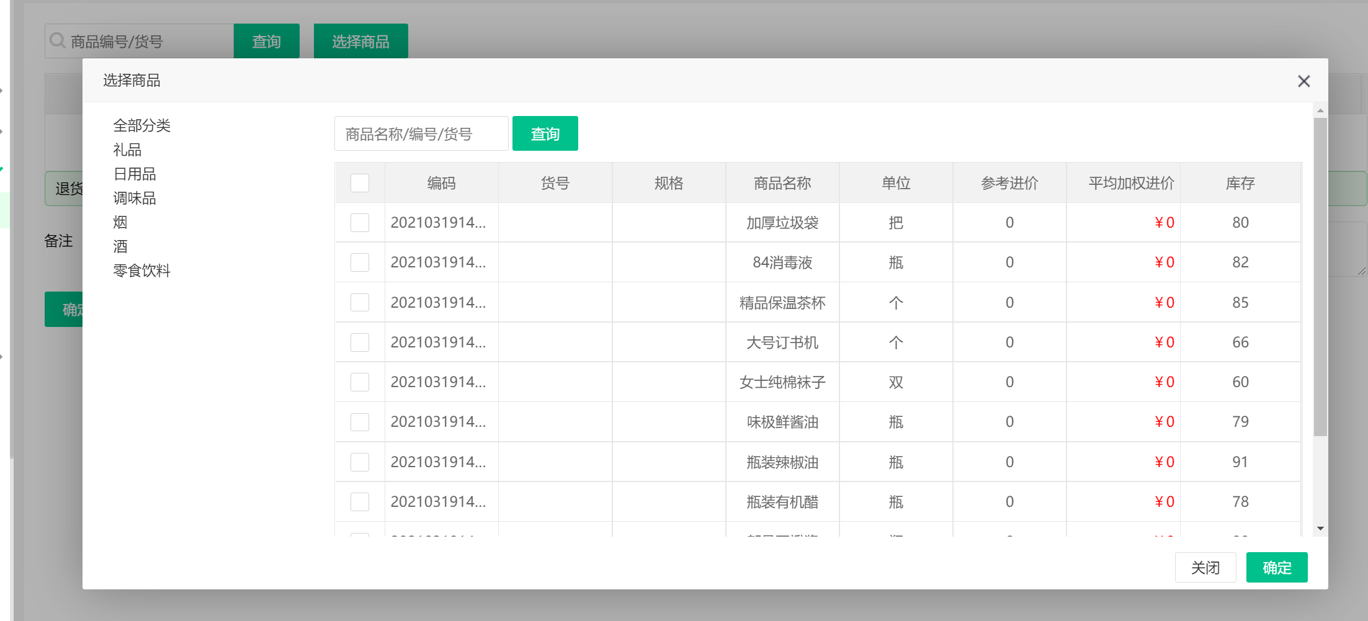Click the 确定 confirm button
Screen dimensions: 1368x621
pyautogui.click(x=1277, y=567)
